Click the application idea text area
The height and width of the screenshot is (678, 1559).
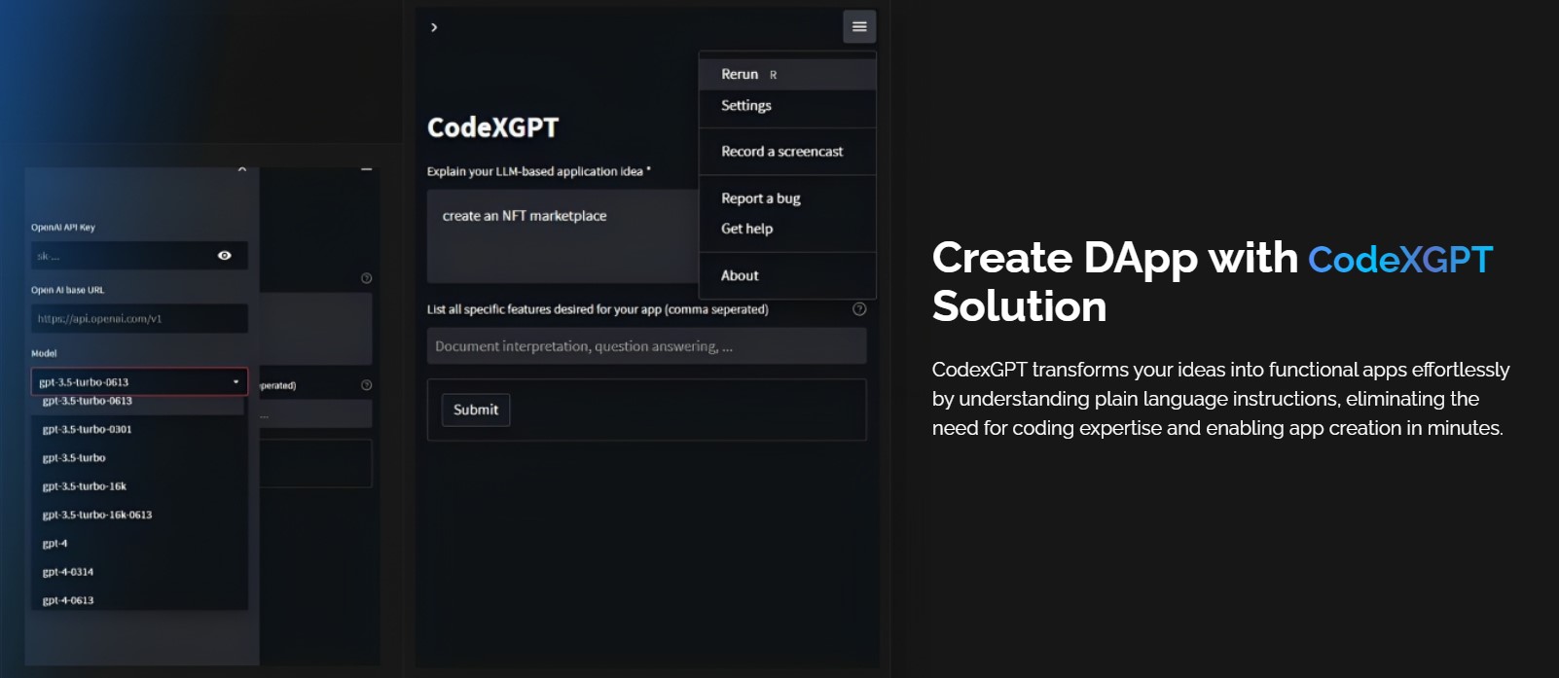tap(562, 236)
